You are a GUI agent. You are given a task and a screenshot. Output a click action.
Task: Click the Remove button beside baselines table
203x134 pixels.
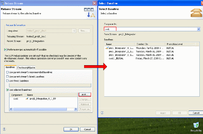[x=85, y=104]
